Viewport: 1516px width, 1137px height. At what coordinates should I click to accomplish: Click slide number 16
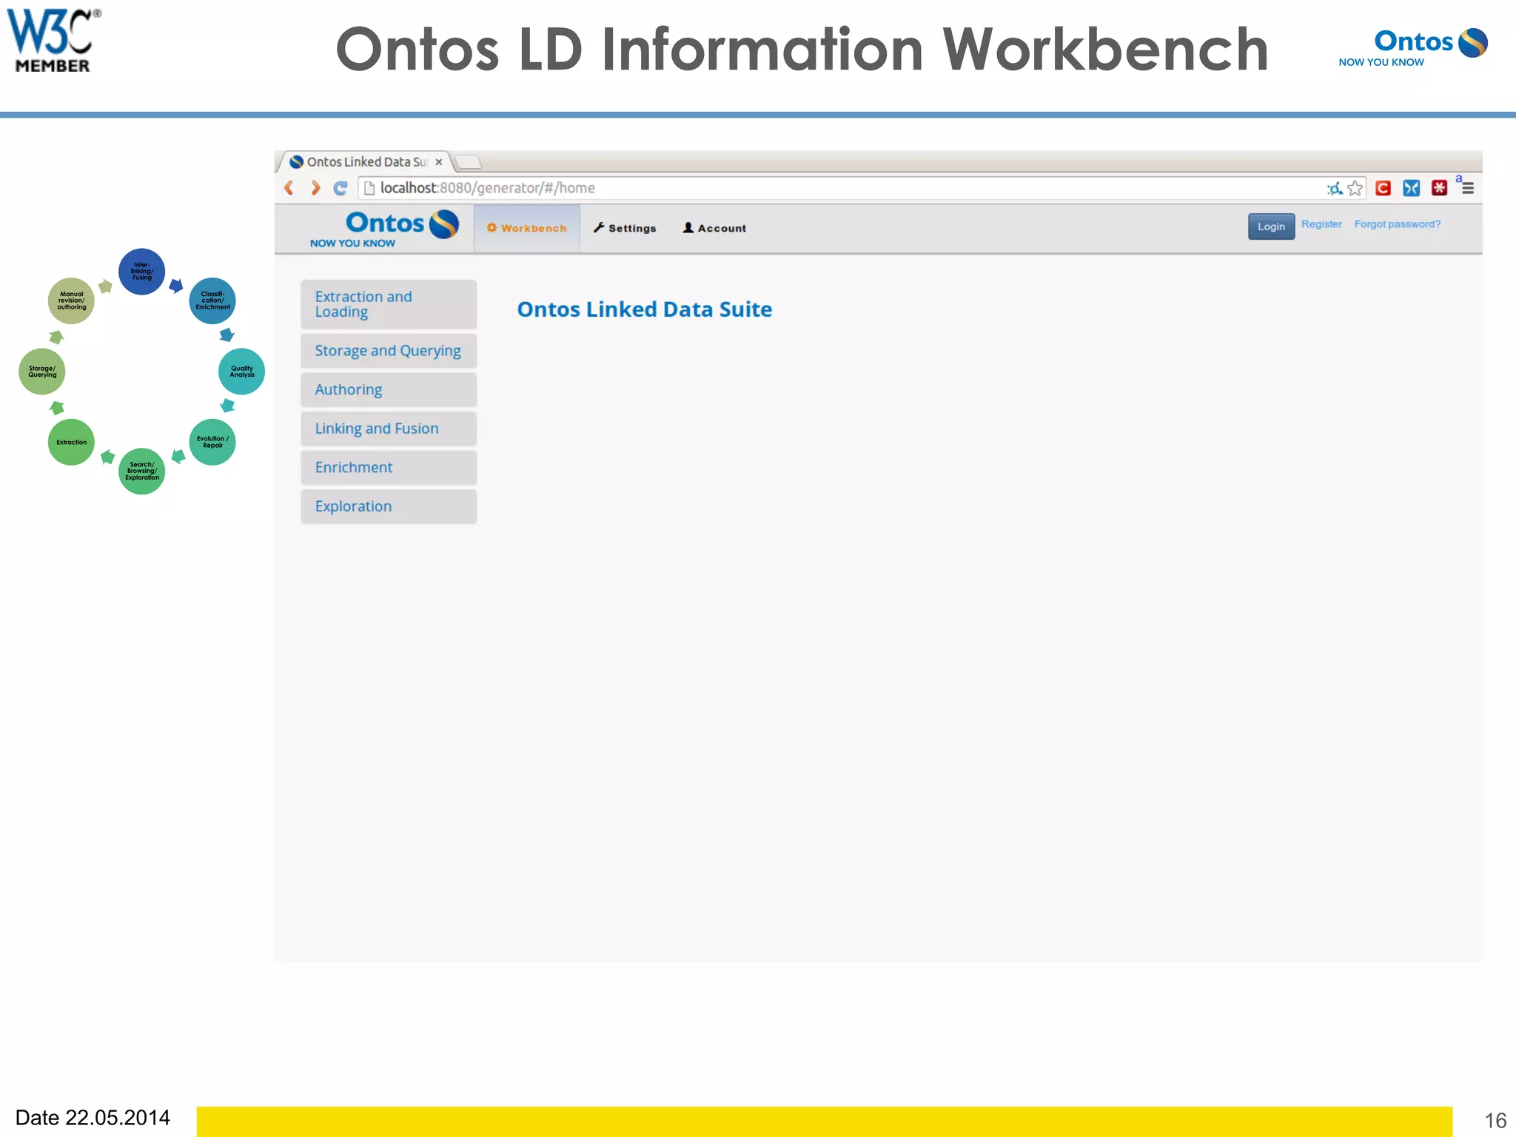(1495, 1121)
